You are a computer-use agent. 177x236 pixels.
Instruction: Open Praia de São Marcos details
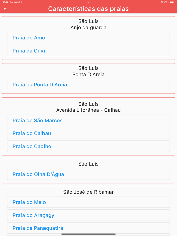[88, 120]
